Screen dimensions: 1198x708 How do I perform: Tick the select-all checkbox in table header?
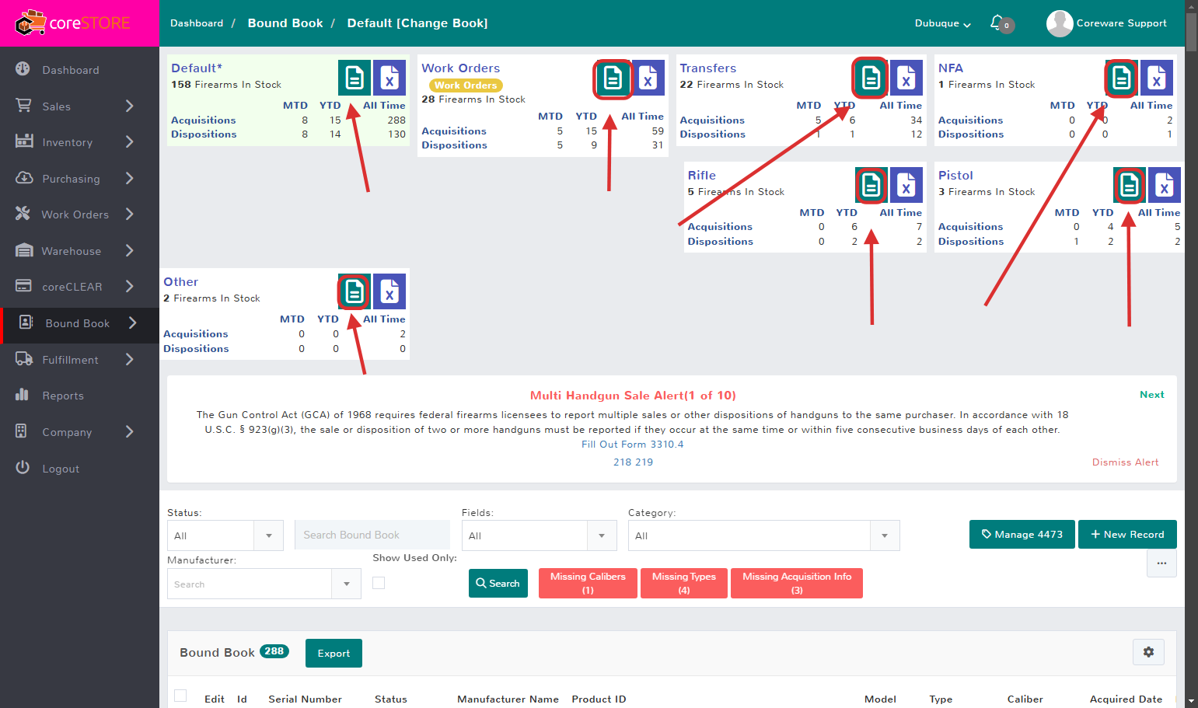(x=180, y=696)
